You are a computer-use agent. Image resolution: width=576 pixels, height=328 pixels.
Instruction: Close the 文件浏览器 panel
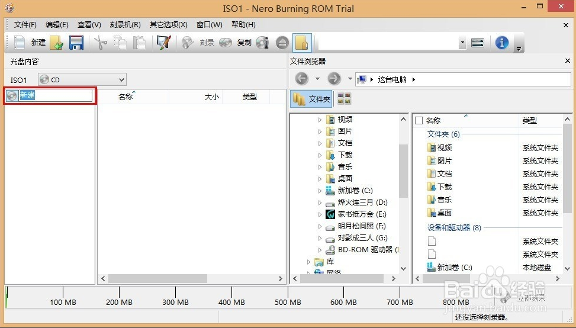click(568, 60)
